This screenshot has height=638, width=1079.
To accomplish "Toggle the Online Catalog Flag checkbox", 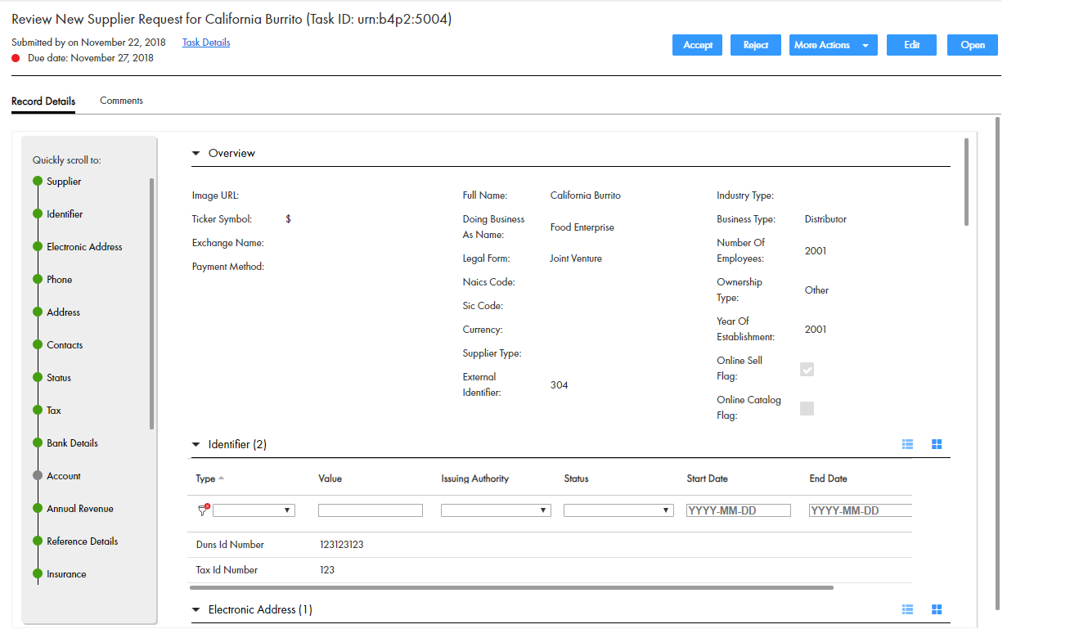I will point(807,408).
